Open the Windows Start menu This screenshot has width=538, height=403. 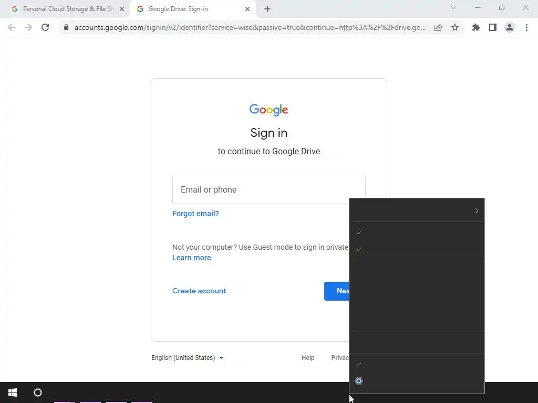pyautogui.click(x=13, y=393)
